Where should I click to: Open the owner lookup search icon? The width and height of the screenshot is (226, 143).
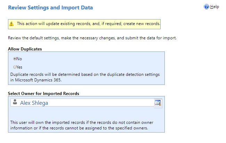[158, 103]
